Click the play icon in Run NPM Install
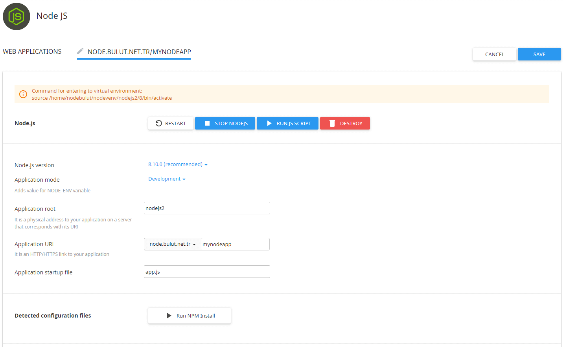The height and width of the screenshot is (347, 565). click(169, 316)
